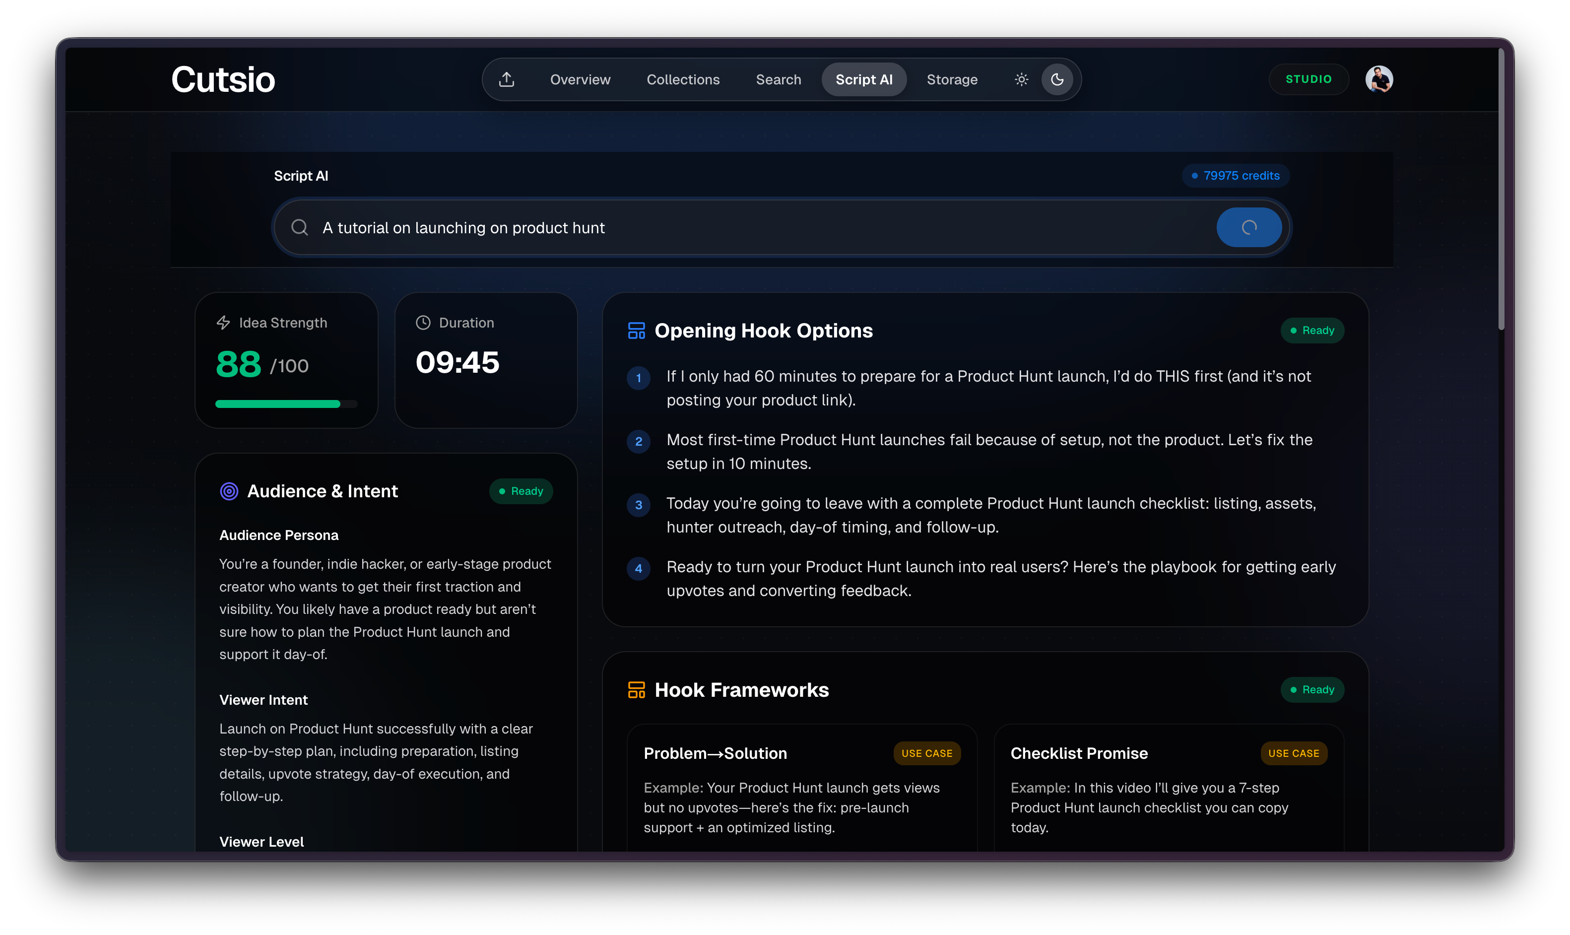This screenshot has width=1570, height=935.
Task: Go to the Collections tab
Action: [683, 79]
